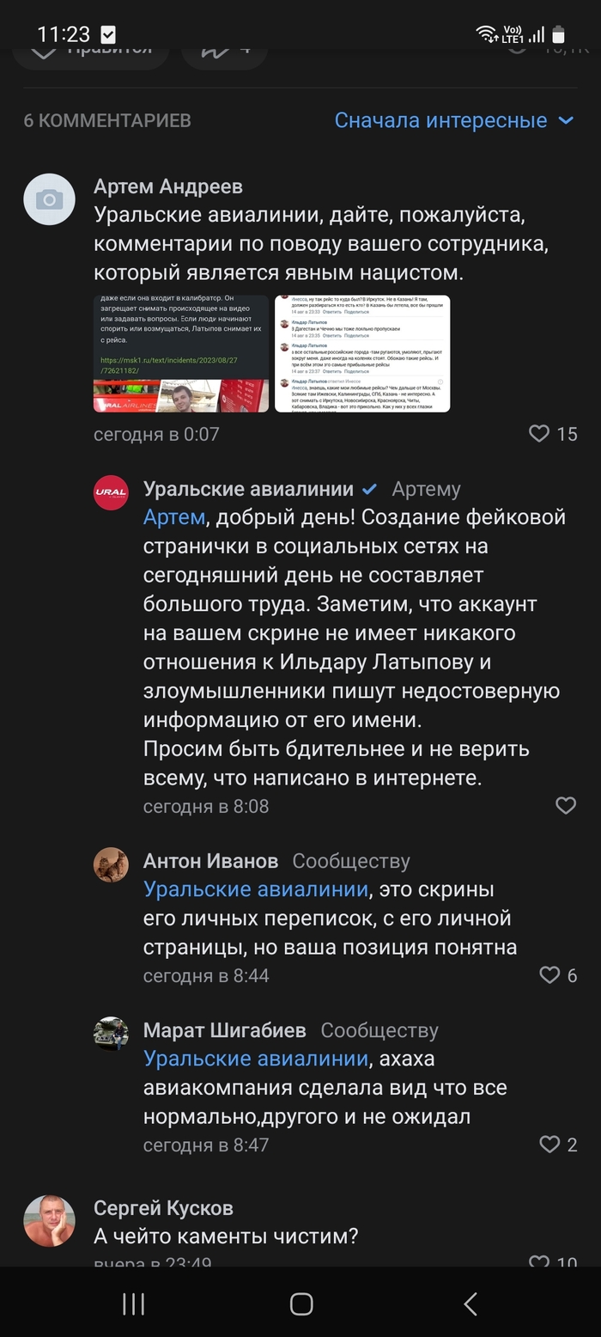Viewport: 601px width, 1337px height.
Task: Like Марат Шигабиев's comment
Action: pos(549,1144)
